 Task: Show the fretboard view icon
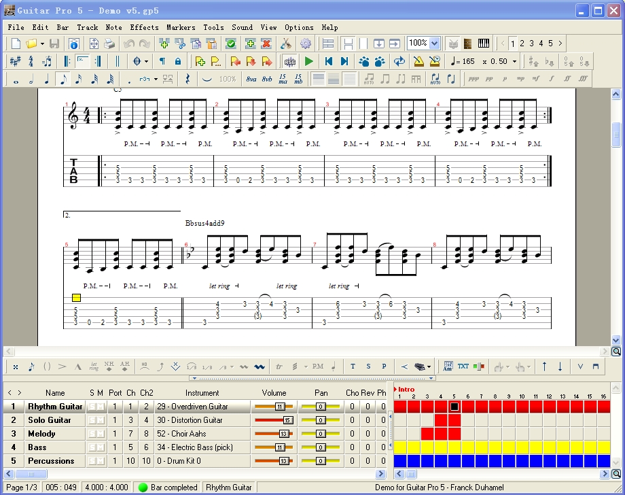[x=468, y=44]
